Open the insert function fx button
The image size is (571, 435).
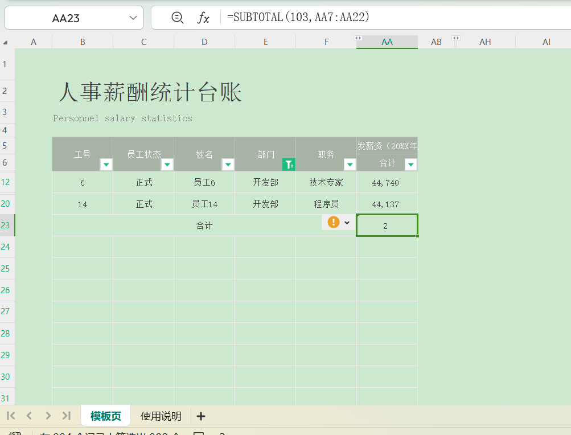click(x=203, y=18)
